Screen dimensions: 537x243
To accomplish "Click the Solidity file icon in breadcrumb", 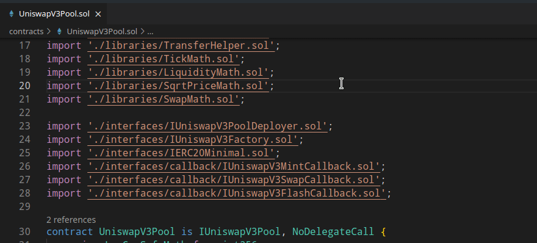I will pyautogui.click(x=59, y=32).
